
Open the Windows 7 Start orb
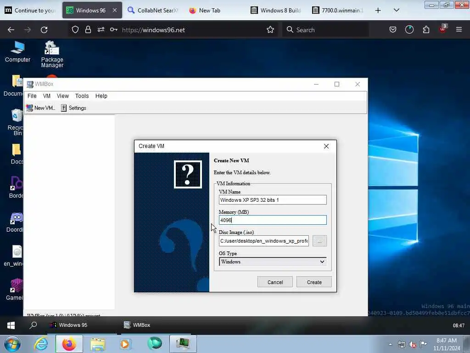click(12, 344)
